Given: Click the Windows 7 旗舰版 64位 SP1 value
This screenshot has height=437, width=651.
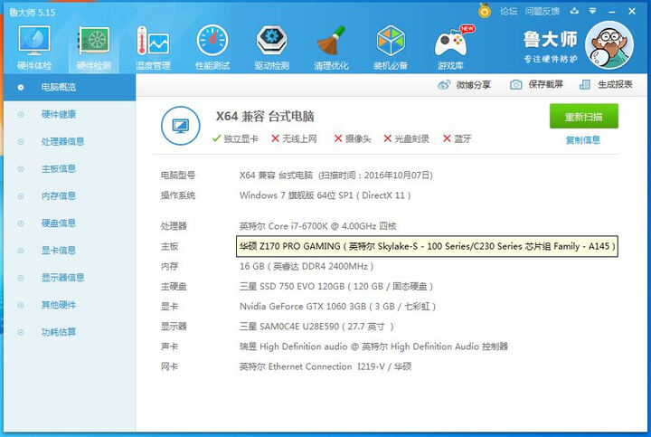Looking at the screenshot, I should pyautogui.click(x=325, y=195).
